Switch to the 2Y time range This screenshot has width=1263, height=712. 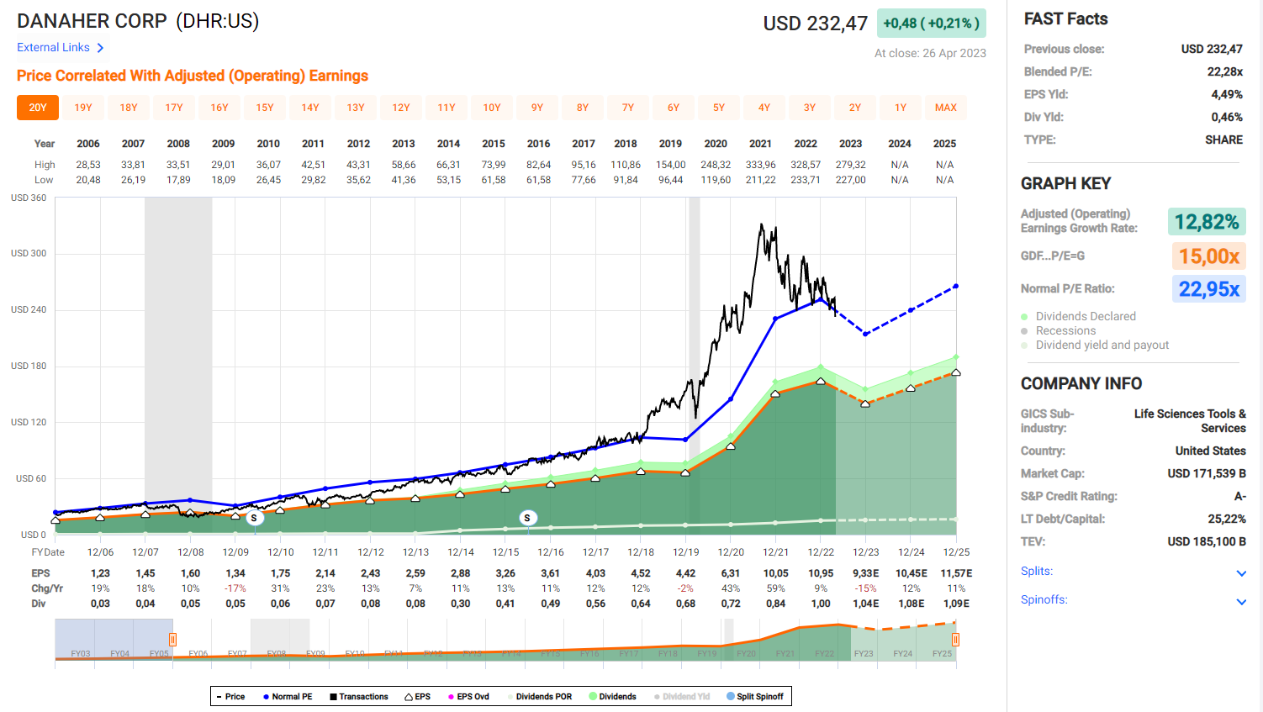click(x=855, y=108)
